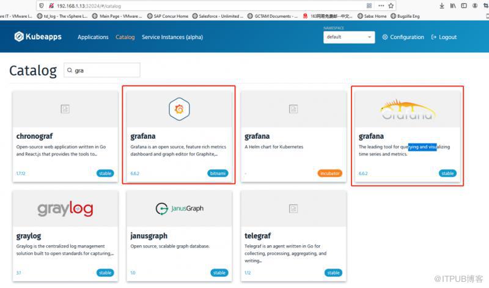Open Service Instances (alpha) tab
The height and width of the screenshot is (288, 489).
(172, 37)
